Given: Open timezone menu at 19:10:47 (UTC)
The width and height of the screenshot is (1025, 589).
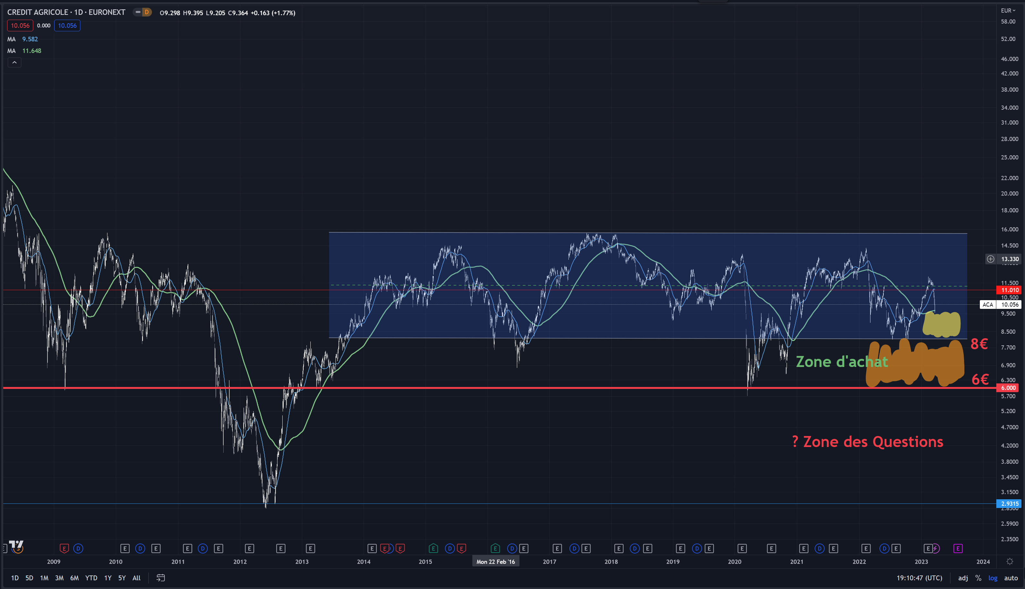Looking at the screenshot, I should (919, 578).
